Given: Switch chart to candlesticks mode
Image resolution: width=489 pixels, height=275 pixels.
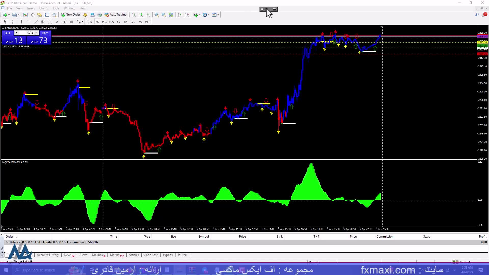Looking at the screenshot, I should [x=141, y=15].
